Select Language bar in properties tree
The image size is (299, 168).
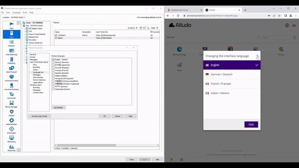click(38, 72)
